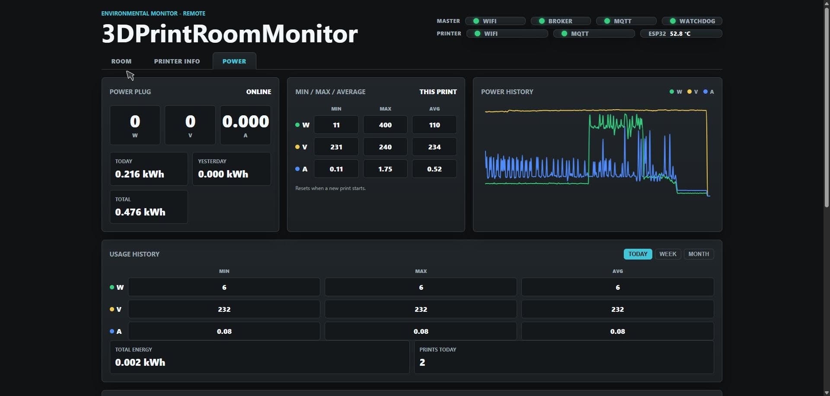Click the A max value 1.75
This screenshot has width=830, height=396.
(x=385, y=169)
